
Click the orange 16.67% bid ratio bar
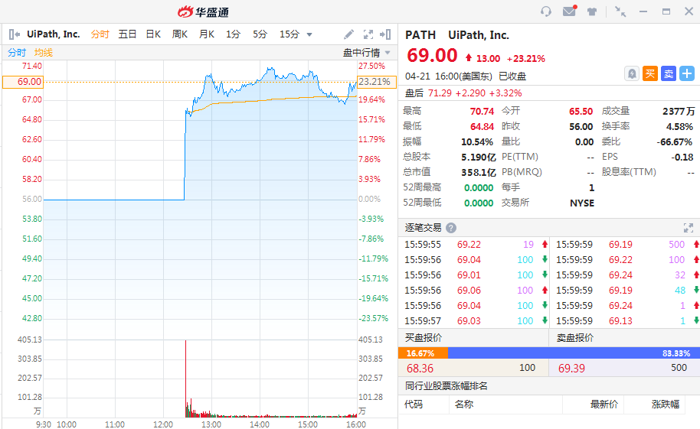tap(423, 353)
